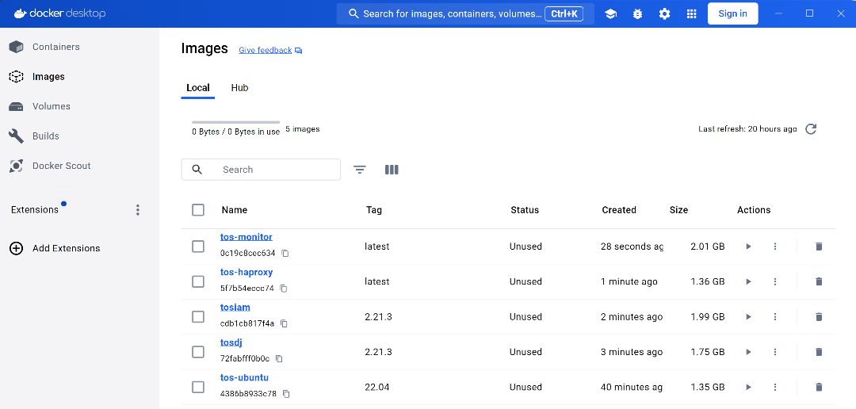Open the tosiam image link

(235, 308)
